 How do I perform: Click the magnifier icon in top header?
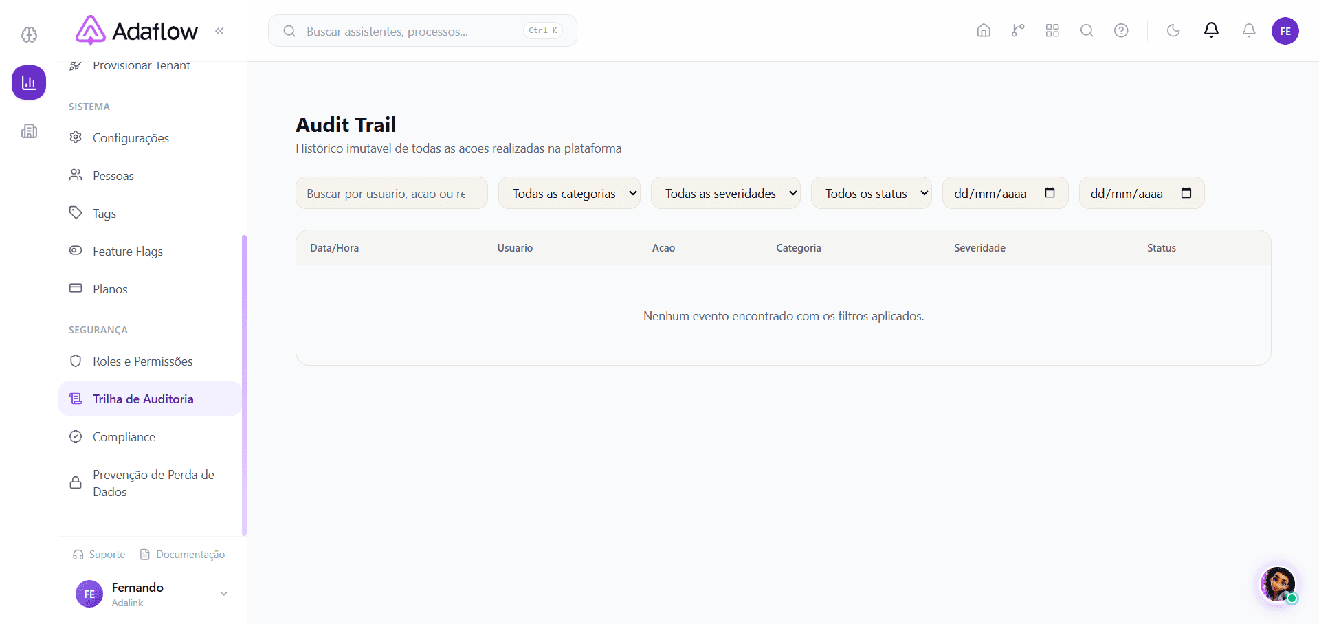pos(1087,31)
